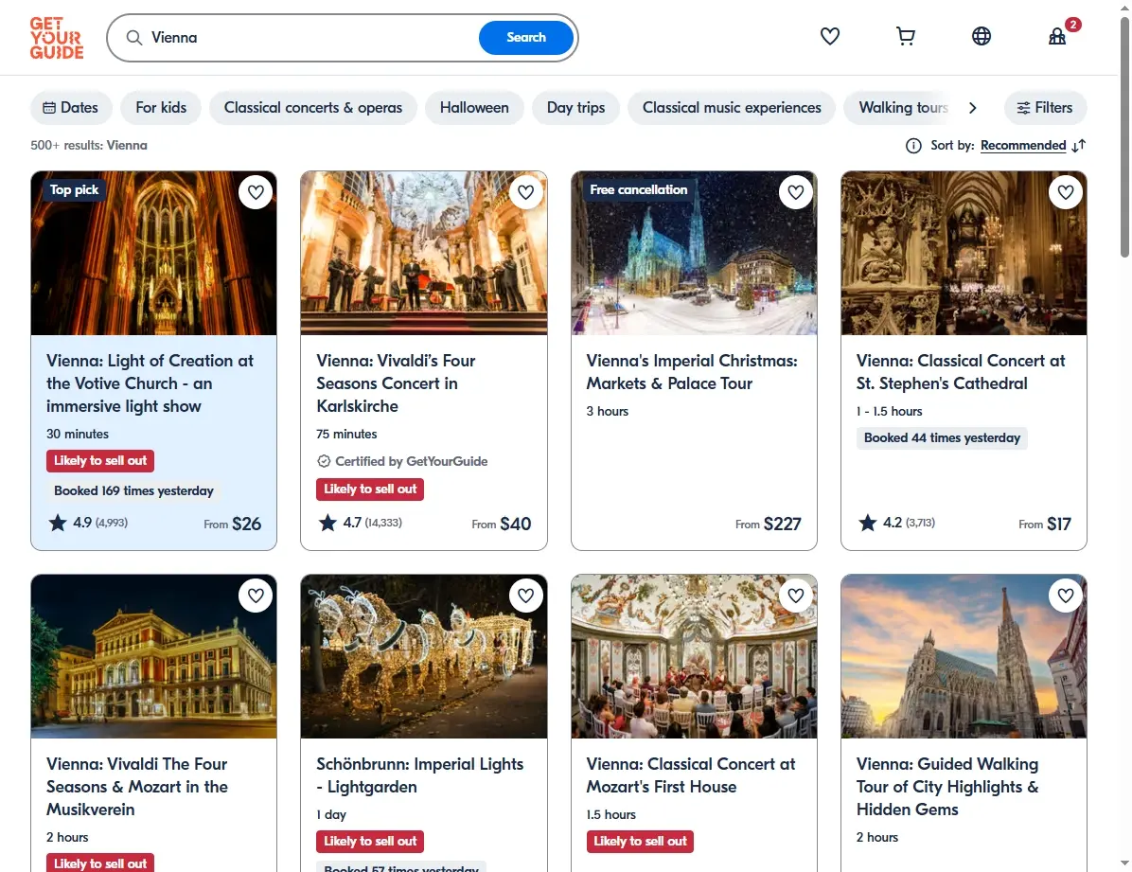Click the Vienna search input field
The width and height of the screenshot is (1132, 872).
click(x=310, y=38)
